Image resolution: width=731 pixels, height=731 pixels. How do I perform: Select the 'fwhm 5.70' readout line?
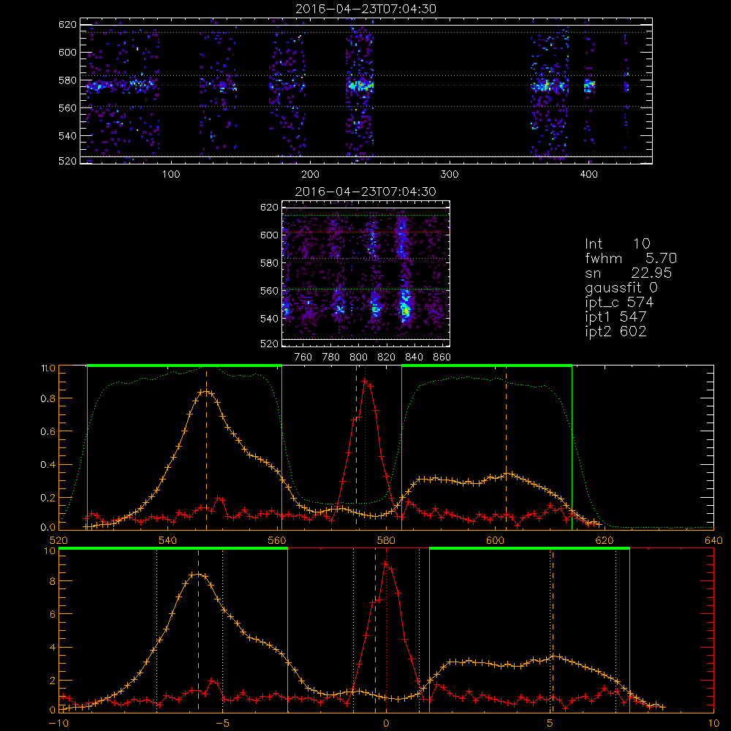pos(631,258)
